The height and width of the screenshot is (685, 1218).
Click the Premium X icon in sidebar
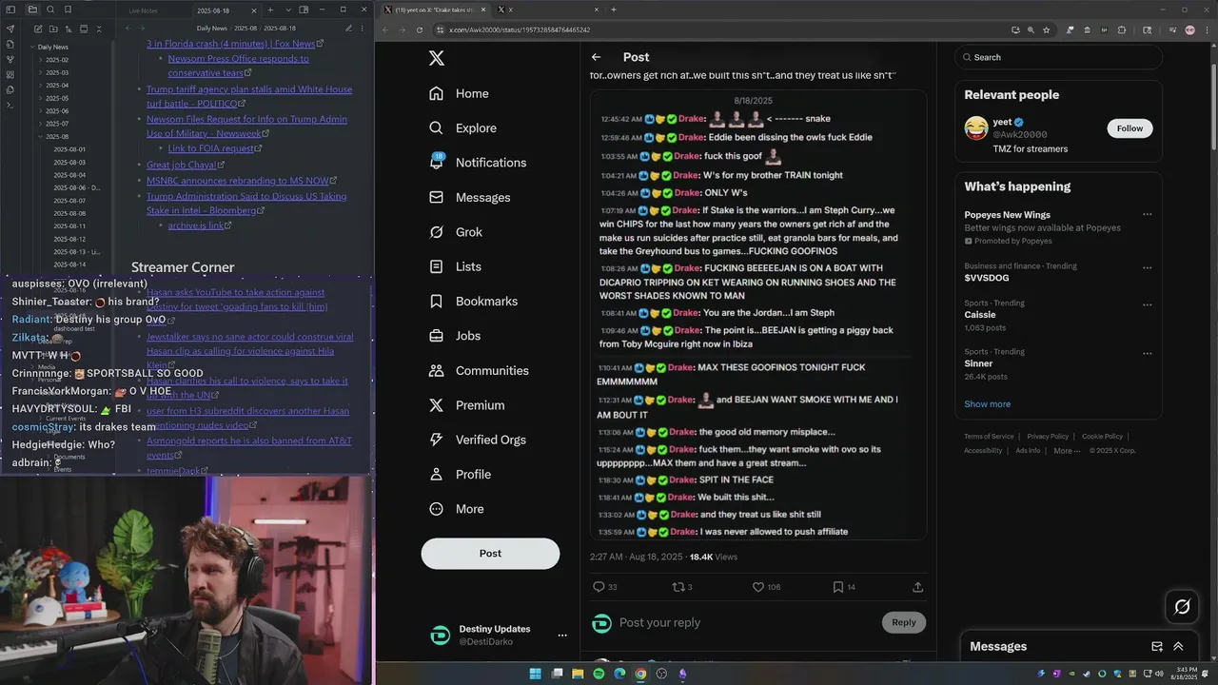(x=436, y=405)
